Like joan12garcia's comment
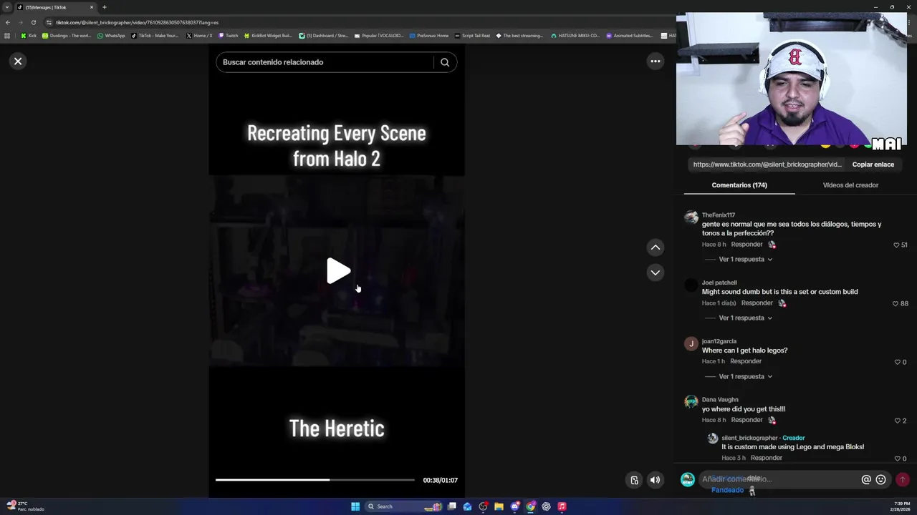Screen dimensions: 917x515 896,362
